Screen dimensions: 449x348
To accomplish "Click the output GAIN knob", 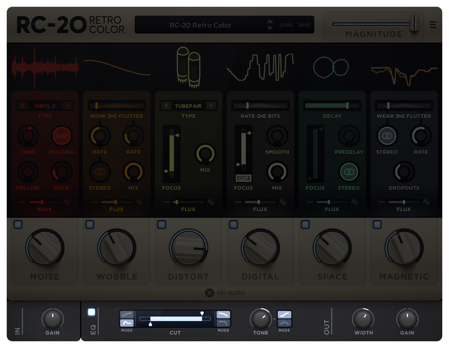I will (x=407, y=319).
